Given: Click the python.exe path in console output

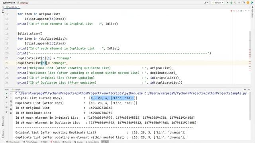Looking at the screenshot, I should (x=79, y=93).
